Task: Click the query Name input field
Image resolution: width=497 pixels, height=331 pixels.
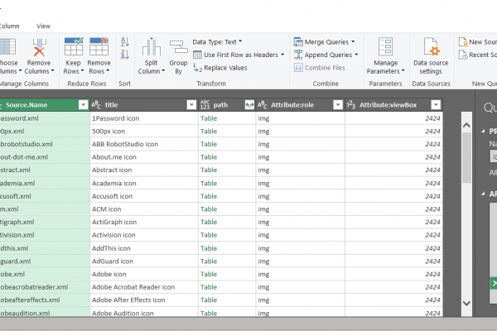Action: [x=494, y=156]
